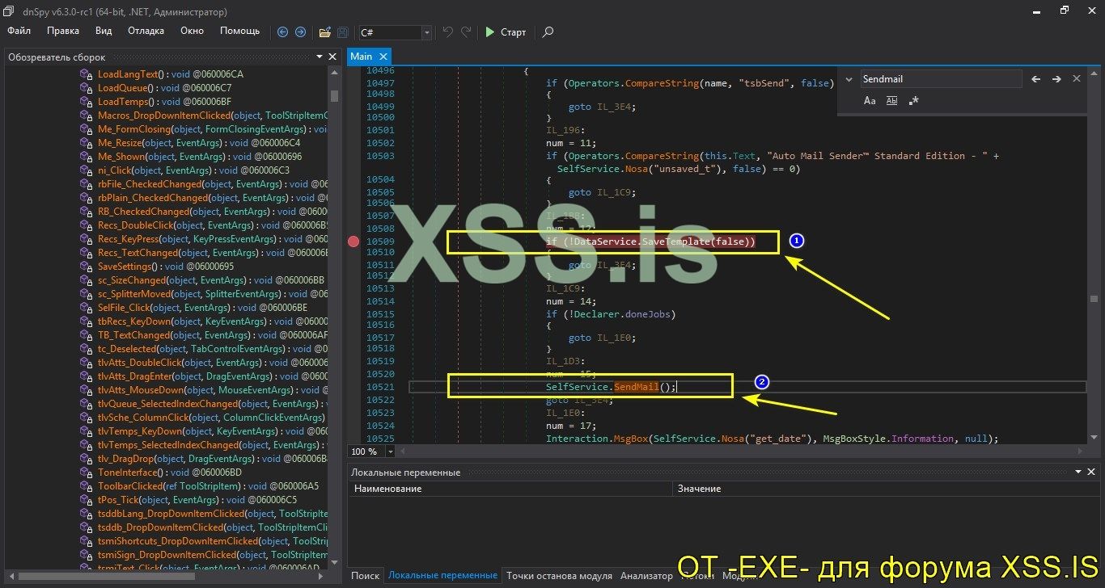Screen dimensions: 1105x588
Task: Click the method icon beside Me_Resize
Action: coord(87,143)
